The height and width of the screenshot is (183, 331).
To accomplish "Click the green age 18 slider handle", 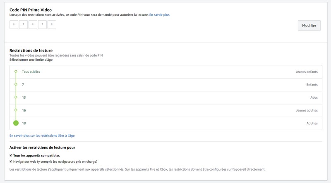I will pos(16,123).
